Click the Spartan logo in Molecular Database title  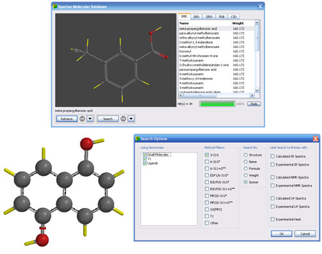tap(55, 6)
